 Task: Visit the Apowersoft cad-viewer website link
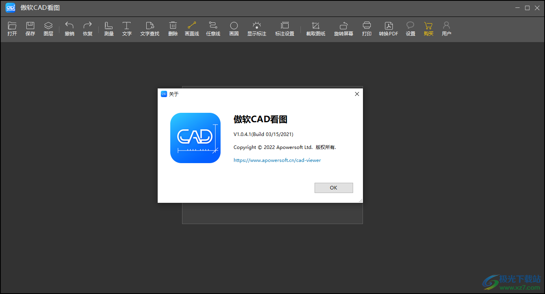point(277,160)
